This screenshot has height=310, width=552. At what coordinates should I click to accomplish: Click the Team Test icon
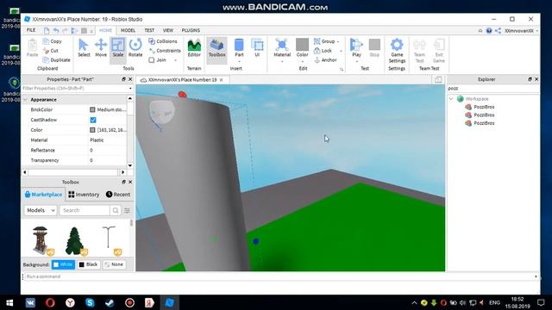coord(419,51)
